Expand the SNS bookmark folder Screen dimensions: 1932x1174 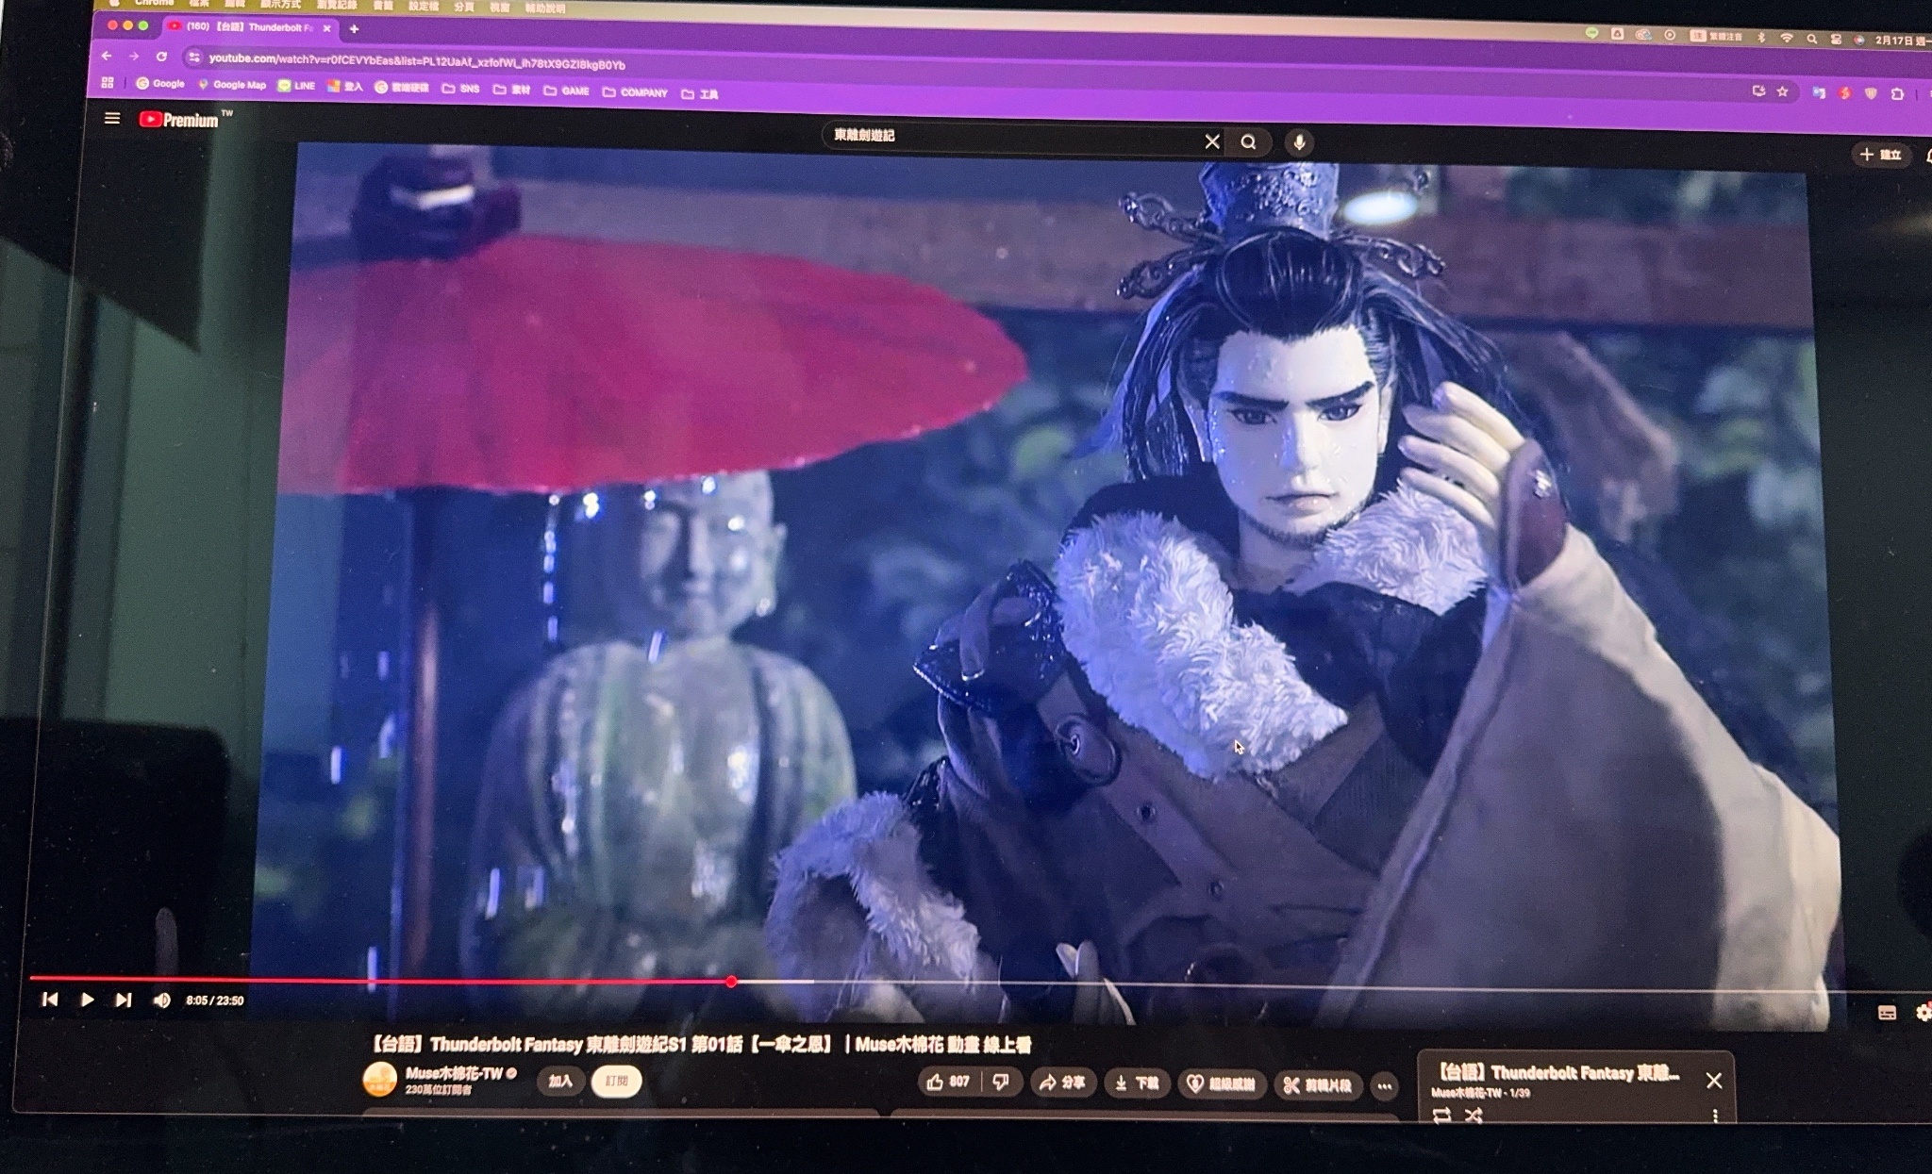[460, 89]
